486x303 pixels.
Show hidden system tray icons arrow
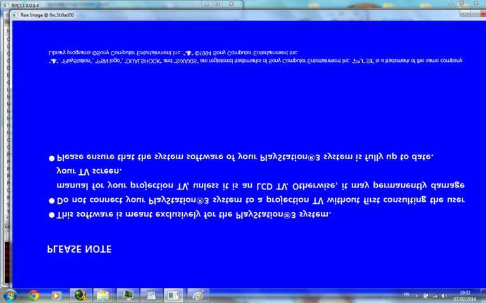(x=416, y=296)
